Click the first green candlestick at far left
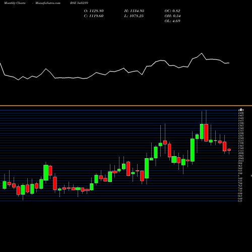Image resolution: width=252 pixels, height=252 pixels. click(x=5, y=185)
